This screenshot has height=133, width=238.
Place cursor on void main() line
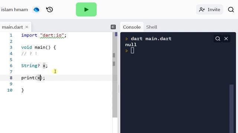(39, 47)
